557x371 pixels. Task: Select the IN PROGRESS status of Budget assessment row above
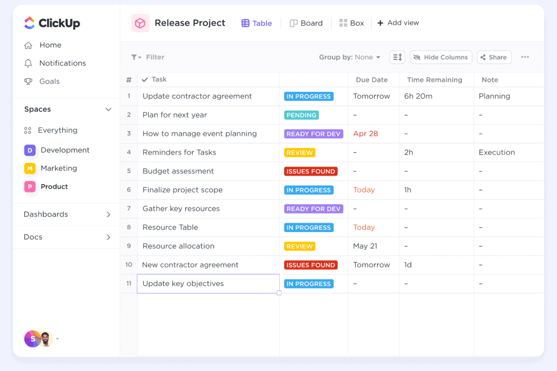[x=309, y=96]
